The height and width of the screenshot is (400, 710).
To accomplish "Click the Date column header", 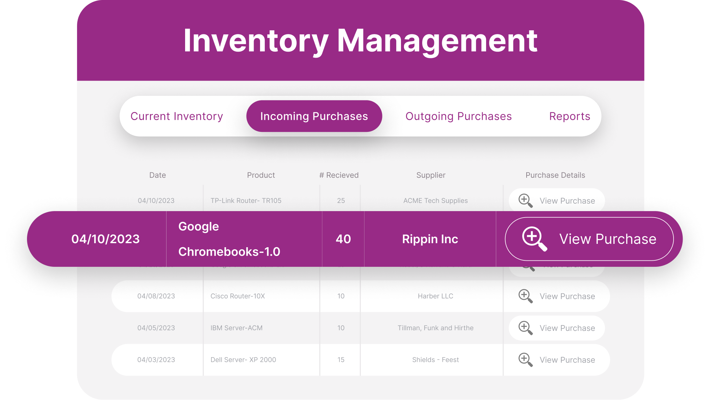I will coord(157,175).
